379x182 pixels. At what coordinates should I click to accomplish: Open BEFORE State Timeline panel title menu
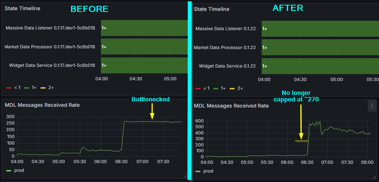tap(23, 8)
